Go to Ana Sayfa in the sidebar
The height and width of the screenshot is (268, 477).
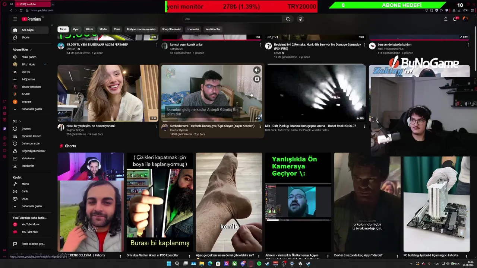tap(30, 30)
